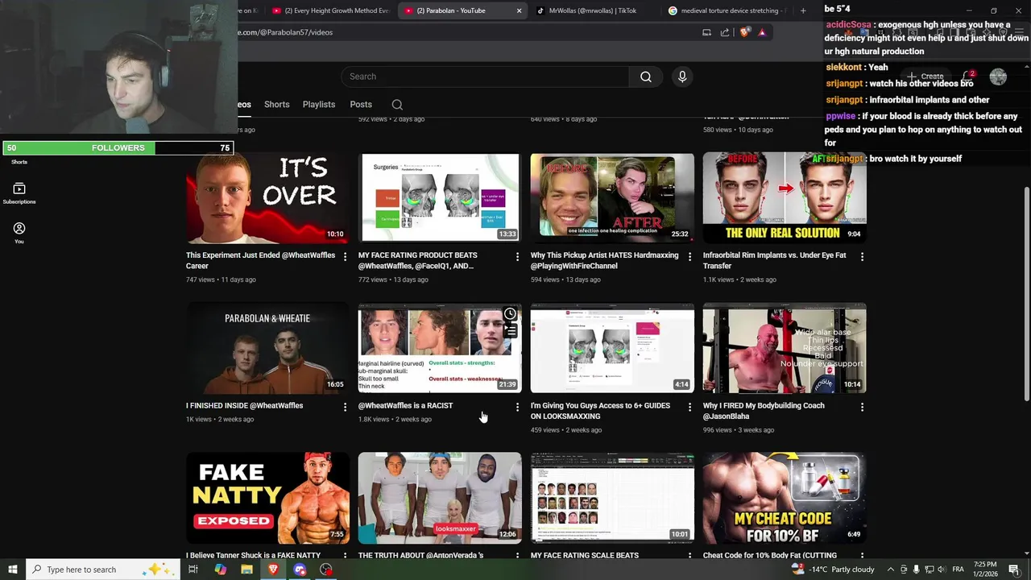
Task: Open options menu for Pickup Artist video
Action: point(689,256)
